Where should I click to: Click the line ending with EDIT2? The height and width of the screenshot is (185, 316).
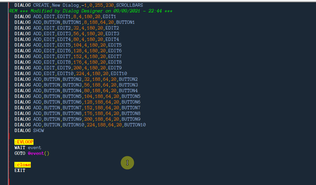pyautogui.click(x=67, y=28)
